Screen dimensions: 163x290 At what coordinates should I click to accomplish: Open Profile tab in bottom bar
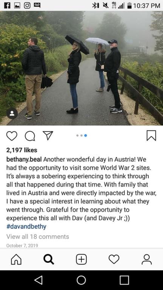point(146,259)
